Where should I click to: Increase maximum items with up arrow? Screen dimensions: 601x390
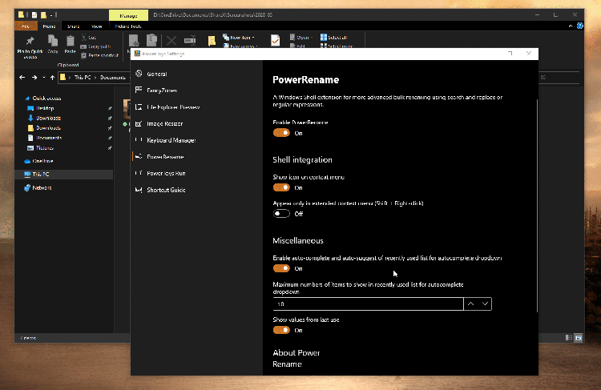pyautogui.click(x=470, y=304)
